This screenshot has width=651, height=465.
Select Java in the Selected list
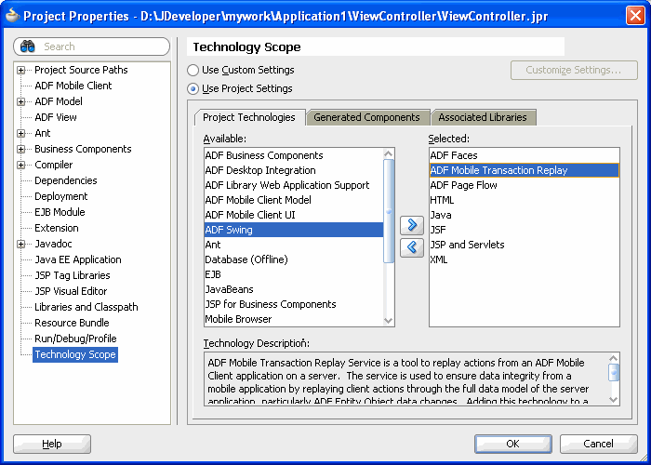(525, 215)
